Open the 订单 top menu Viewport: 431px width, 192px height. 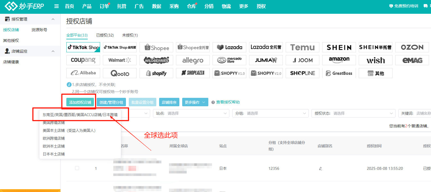pyautogui.click(x=104, y=6)
